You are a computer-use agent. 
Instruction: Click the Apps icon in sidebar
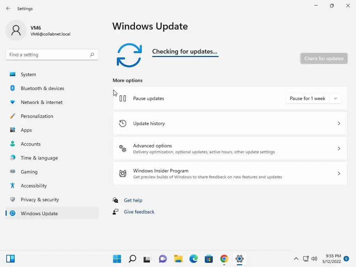point(13,130)
